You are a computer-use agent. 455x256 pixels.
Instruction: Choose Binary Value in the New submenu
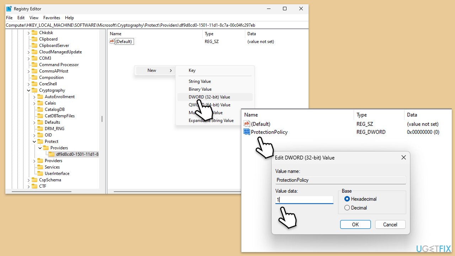(x=215, y=89)
